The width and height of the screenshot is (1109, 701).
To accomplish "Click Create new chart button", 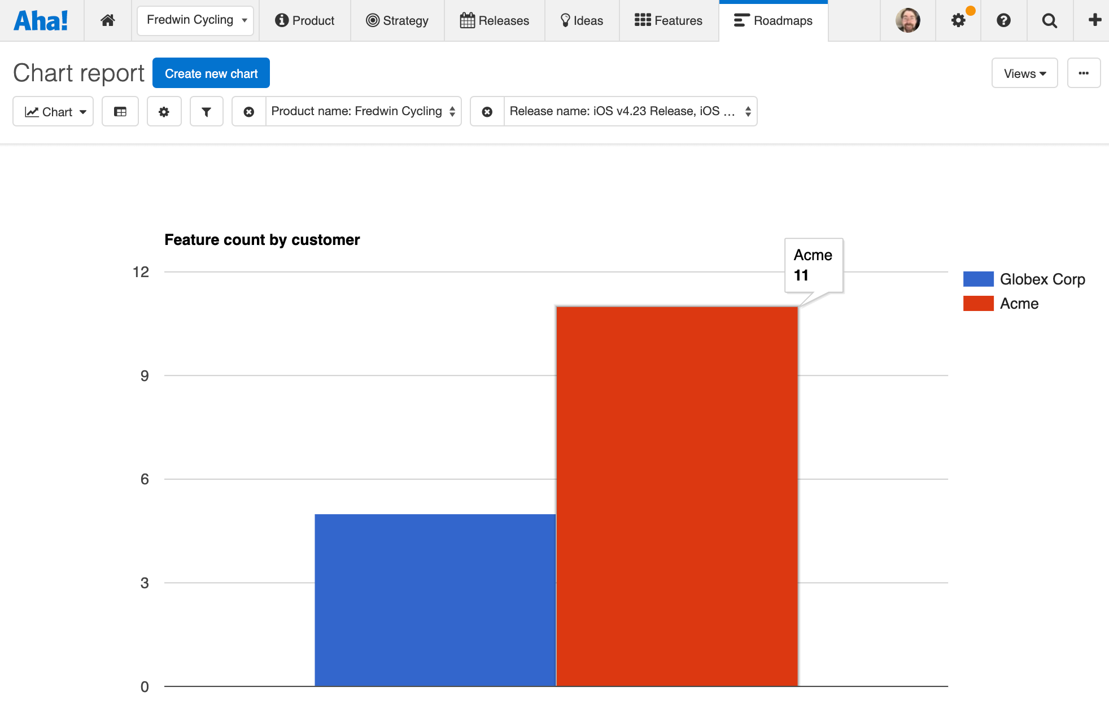I will (x=211, y=73).
